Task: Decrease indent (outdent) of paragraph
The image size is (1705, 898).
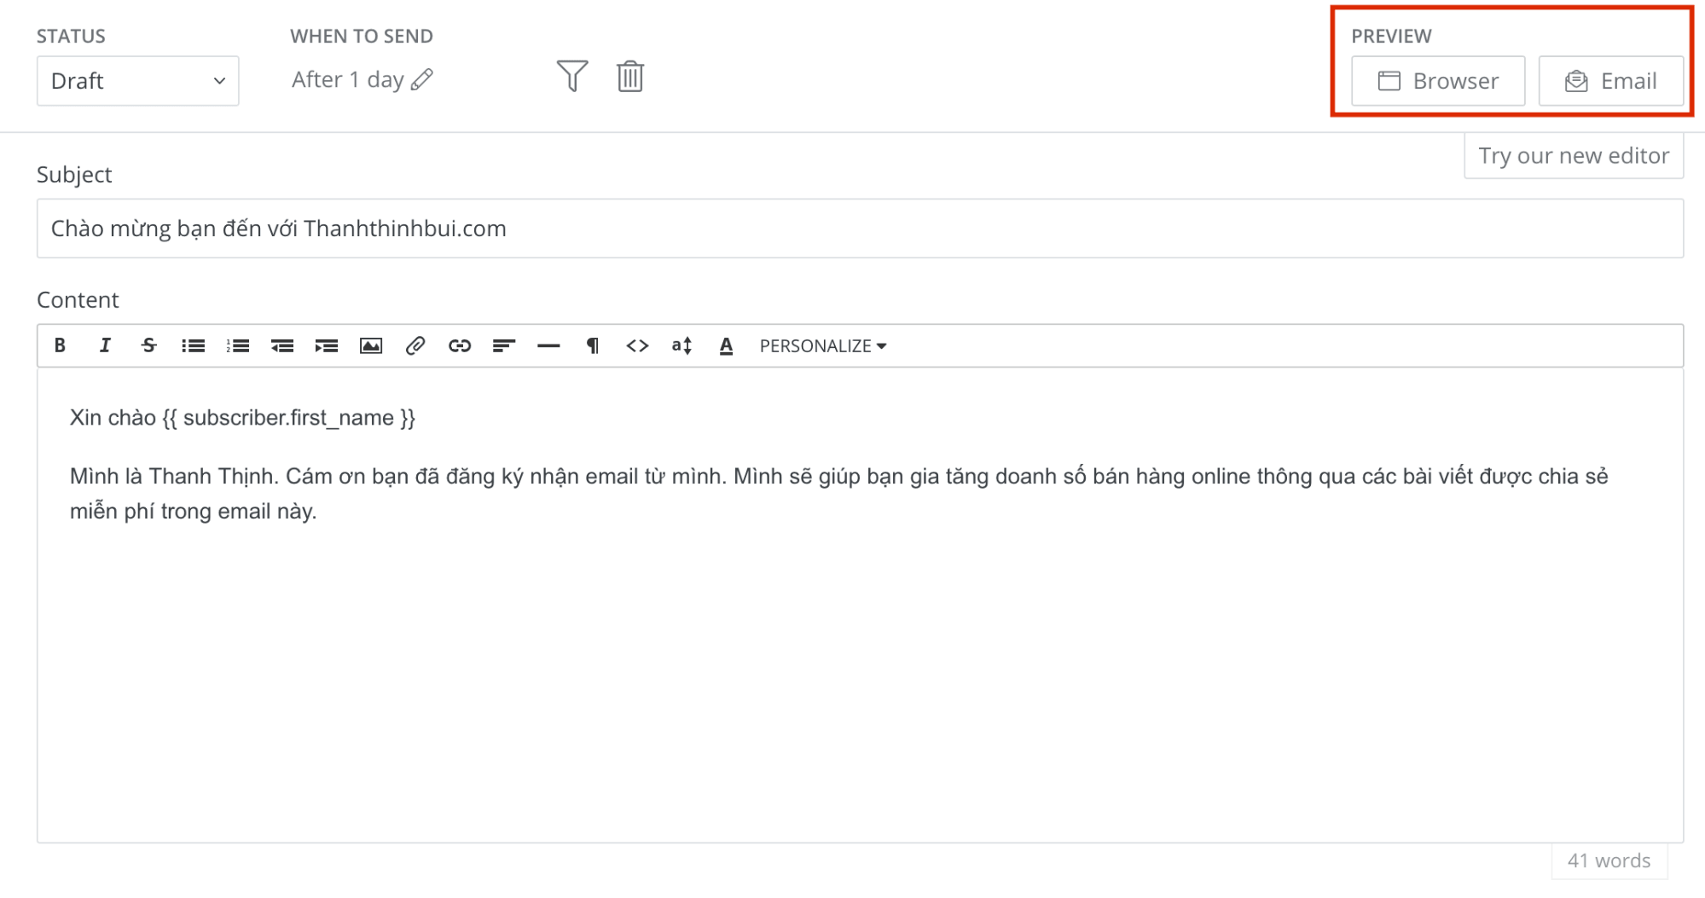Action: coord(281,345)
